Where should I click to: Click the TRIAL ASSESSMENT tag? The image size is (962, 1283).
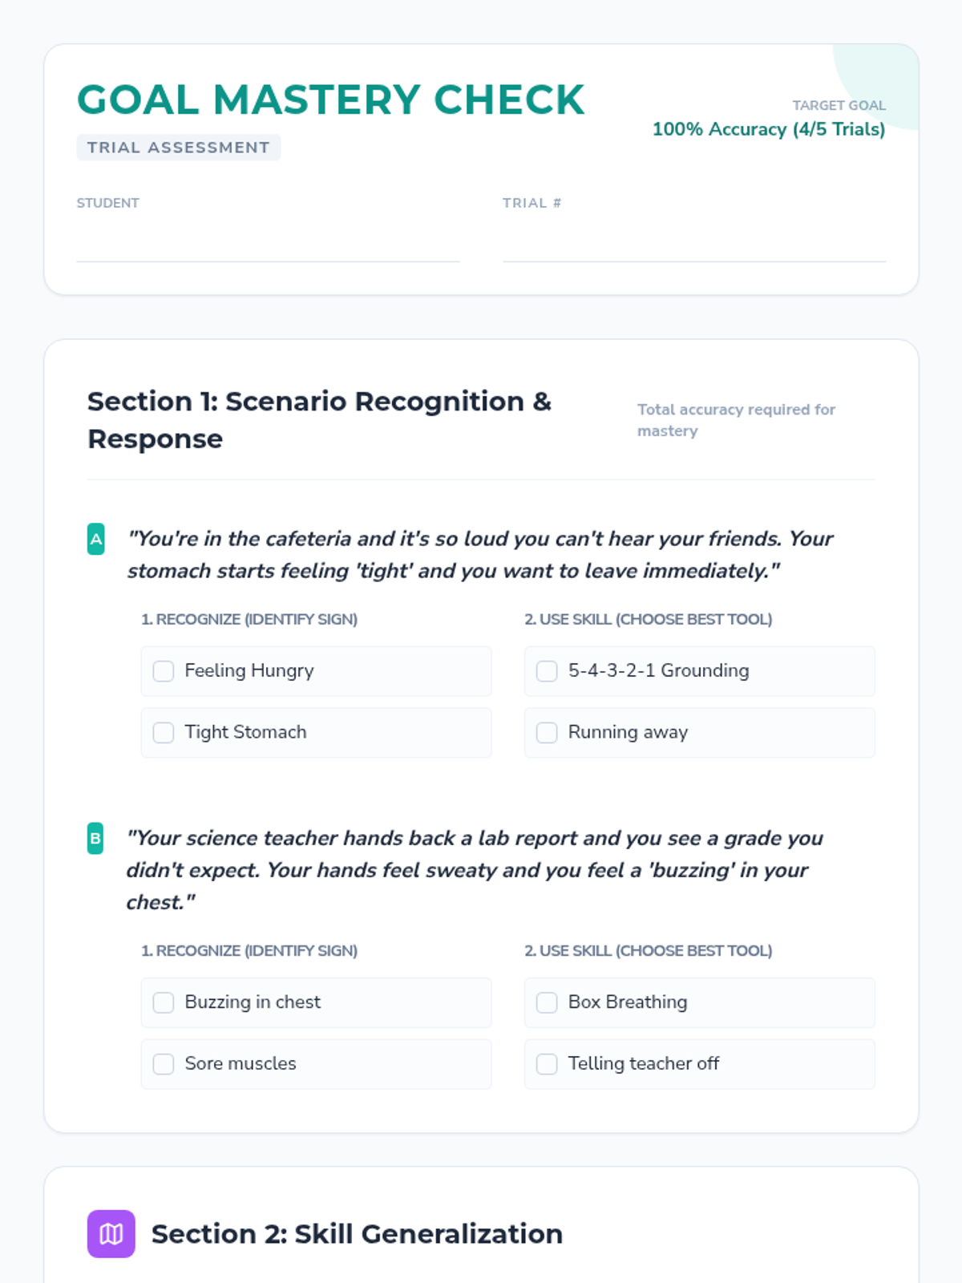coord(179,148)
